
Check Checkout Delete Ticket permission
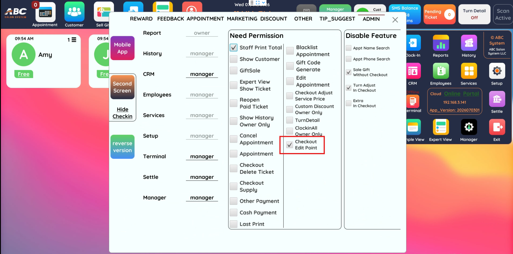tap(233, 168)
